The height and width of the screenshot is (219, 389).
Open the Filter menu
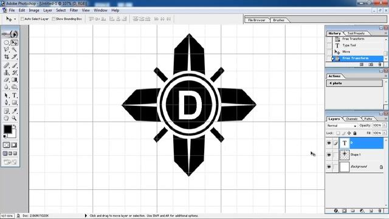tap(74, 10)
